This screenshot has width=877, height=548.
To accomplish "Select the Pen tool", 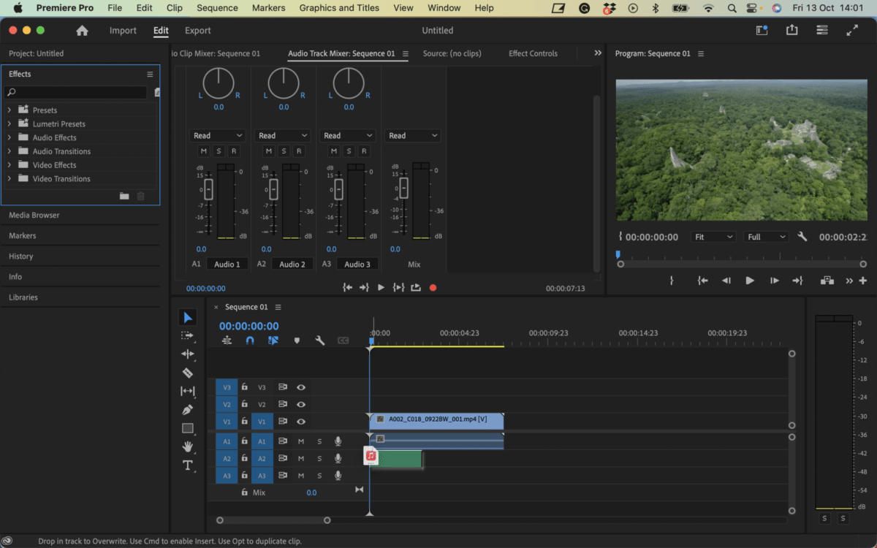I will (x=188, y=410).
